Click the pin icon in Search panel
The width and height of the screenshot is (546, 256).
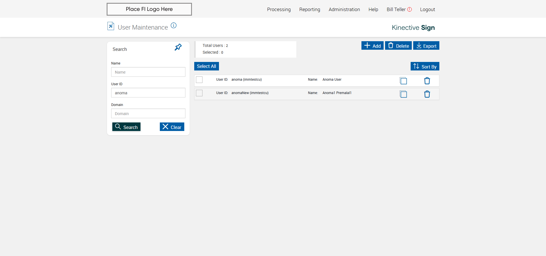178,47
